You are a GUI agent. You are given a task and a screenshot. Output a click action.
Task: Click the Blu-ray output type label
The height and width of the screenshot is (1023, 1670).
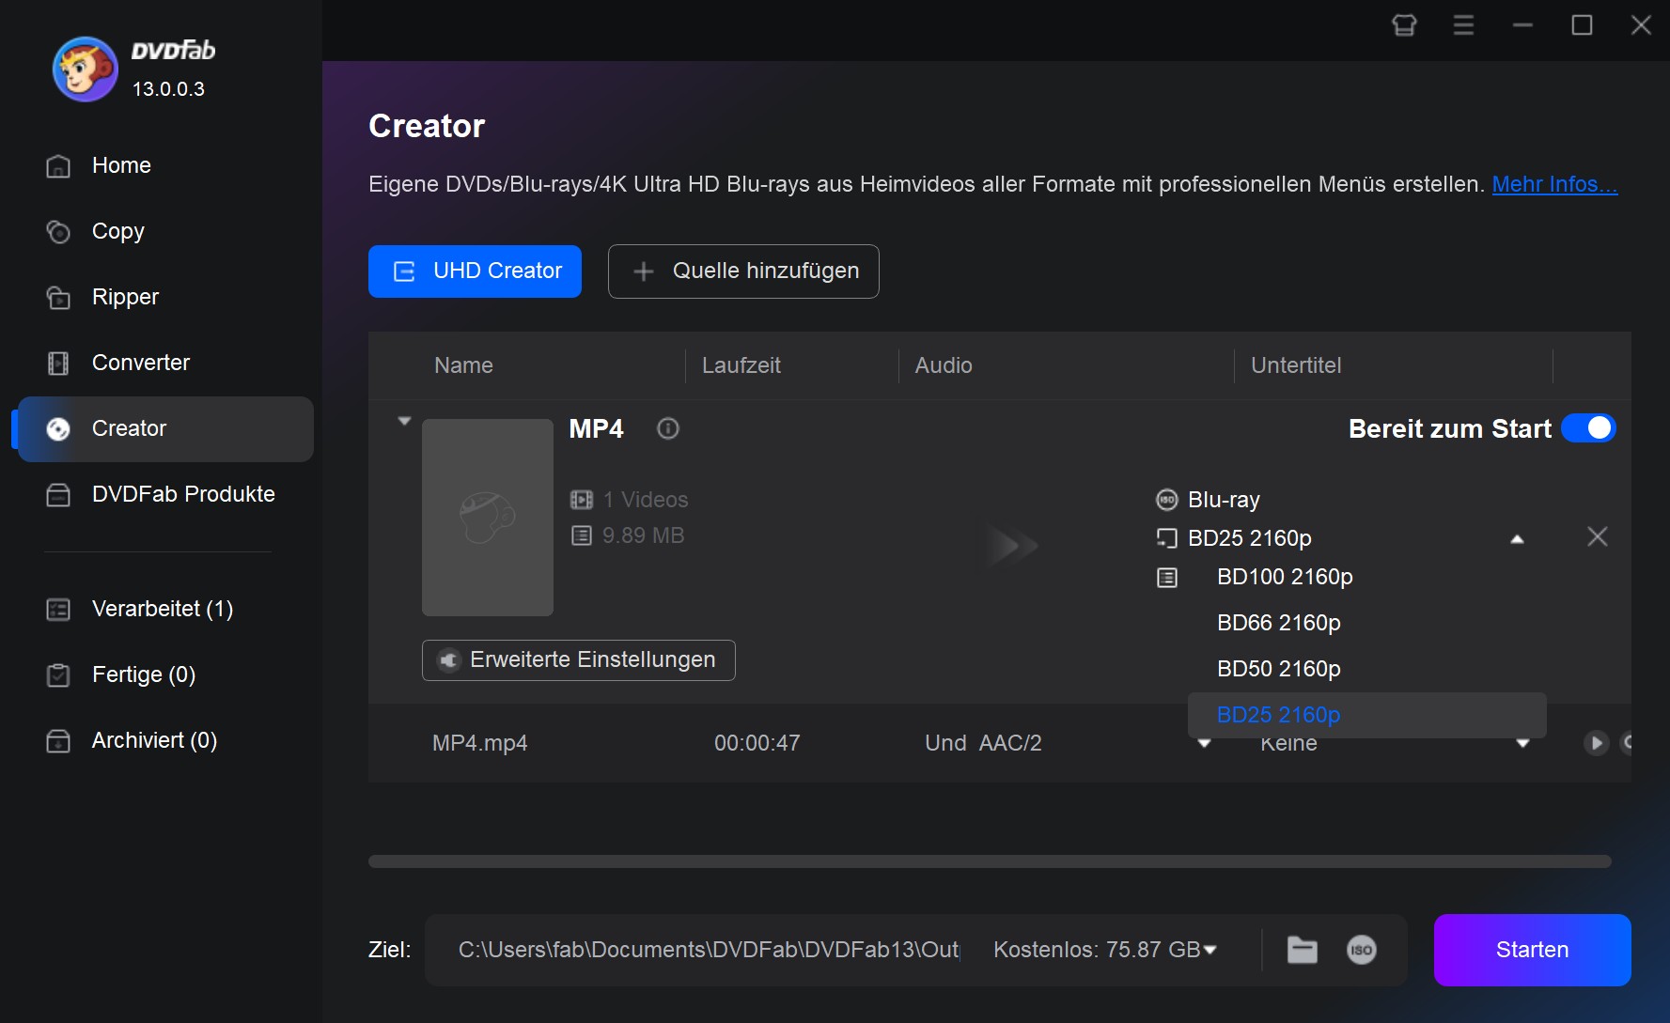tap(1224, 500)
